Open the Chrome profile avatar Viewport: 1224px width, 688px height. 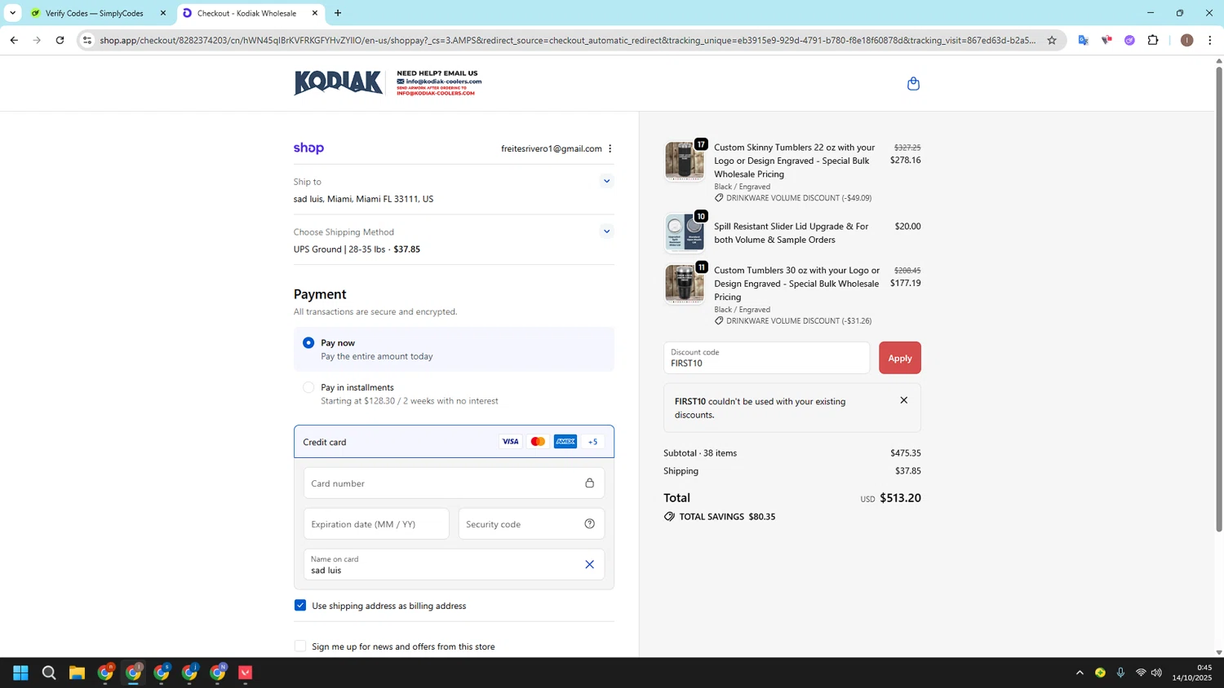click(x=1186, y=40)
